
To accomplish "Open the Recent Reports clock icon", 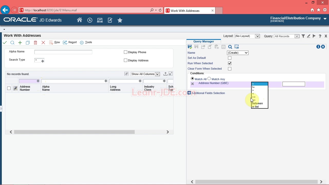I will [90, 20].
